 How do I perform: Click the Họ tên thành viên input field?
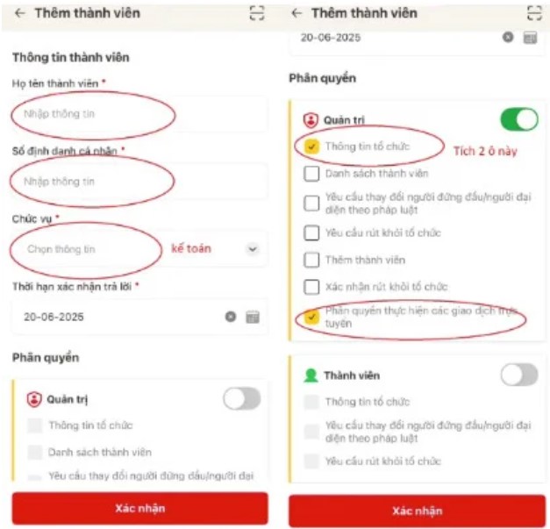pyautogui.click(x=139, y=114)
